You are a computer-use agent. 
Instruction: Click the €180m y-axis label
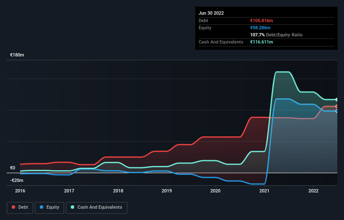17,55
